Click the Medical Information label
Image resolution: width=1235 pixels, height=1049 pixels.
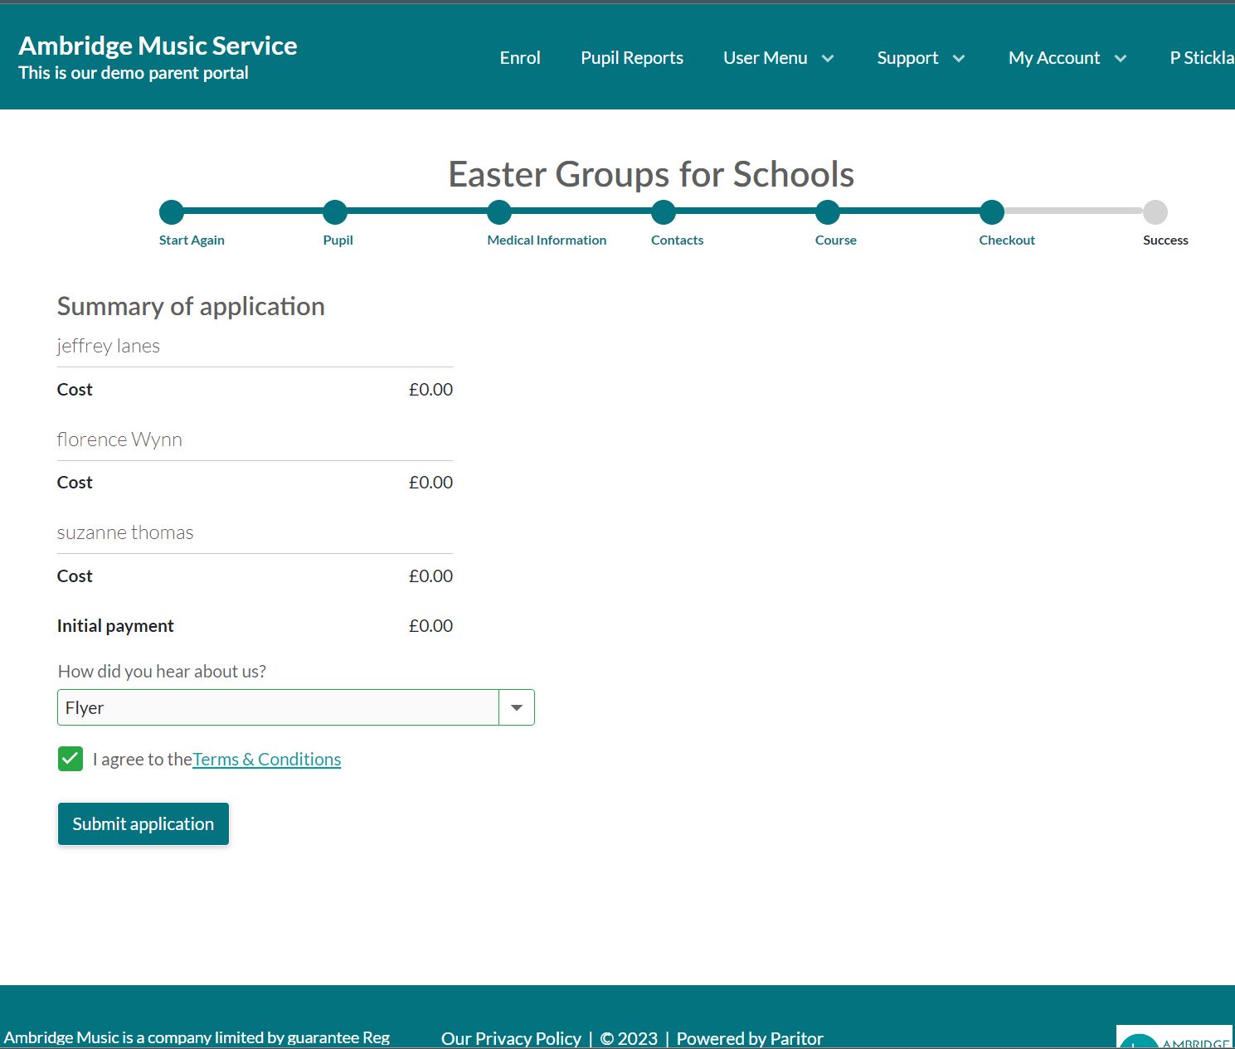click(x=547, y=240)
